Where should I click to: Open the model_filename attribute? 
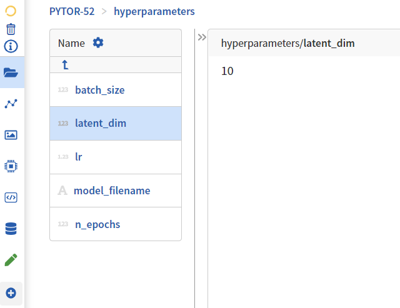tap(112, 191)
